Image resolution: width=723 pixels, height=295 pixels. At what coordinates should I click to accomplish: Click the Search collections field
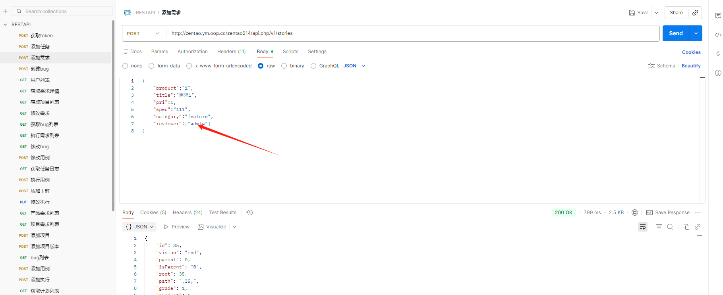pos(62,11)
